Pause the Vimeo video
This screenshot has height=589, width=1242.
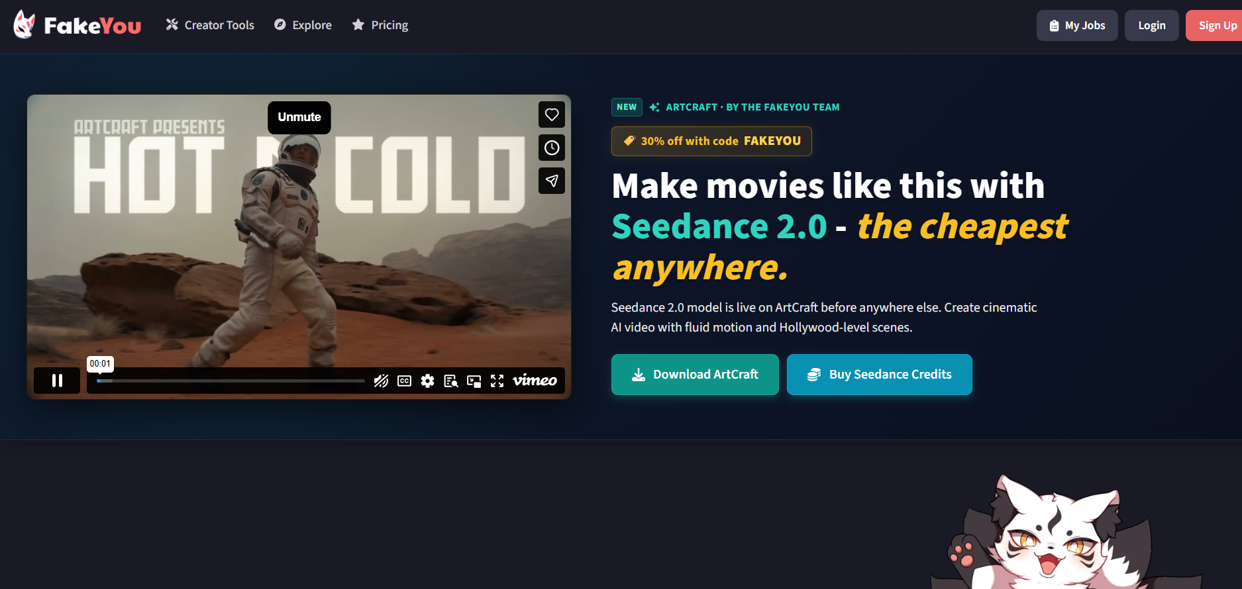coord(57,381)
